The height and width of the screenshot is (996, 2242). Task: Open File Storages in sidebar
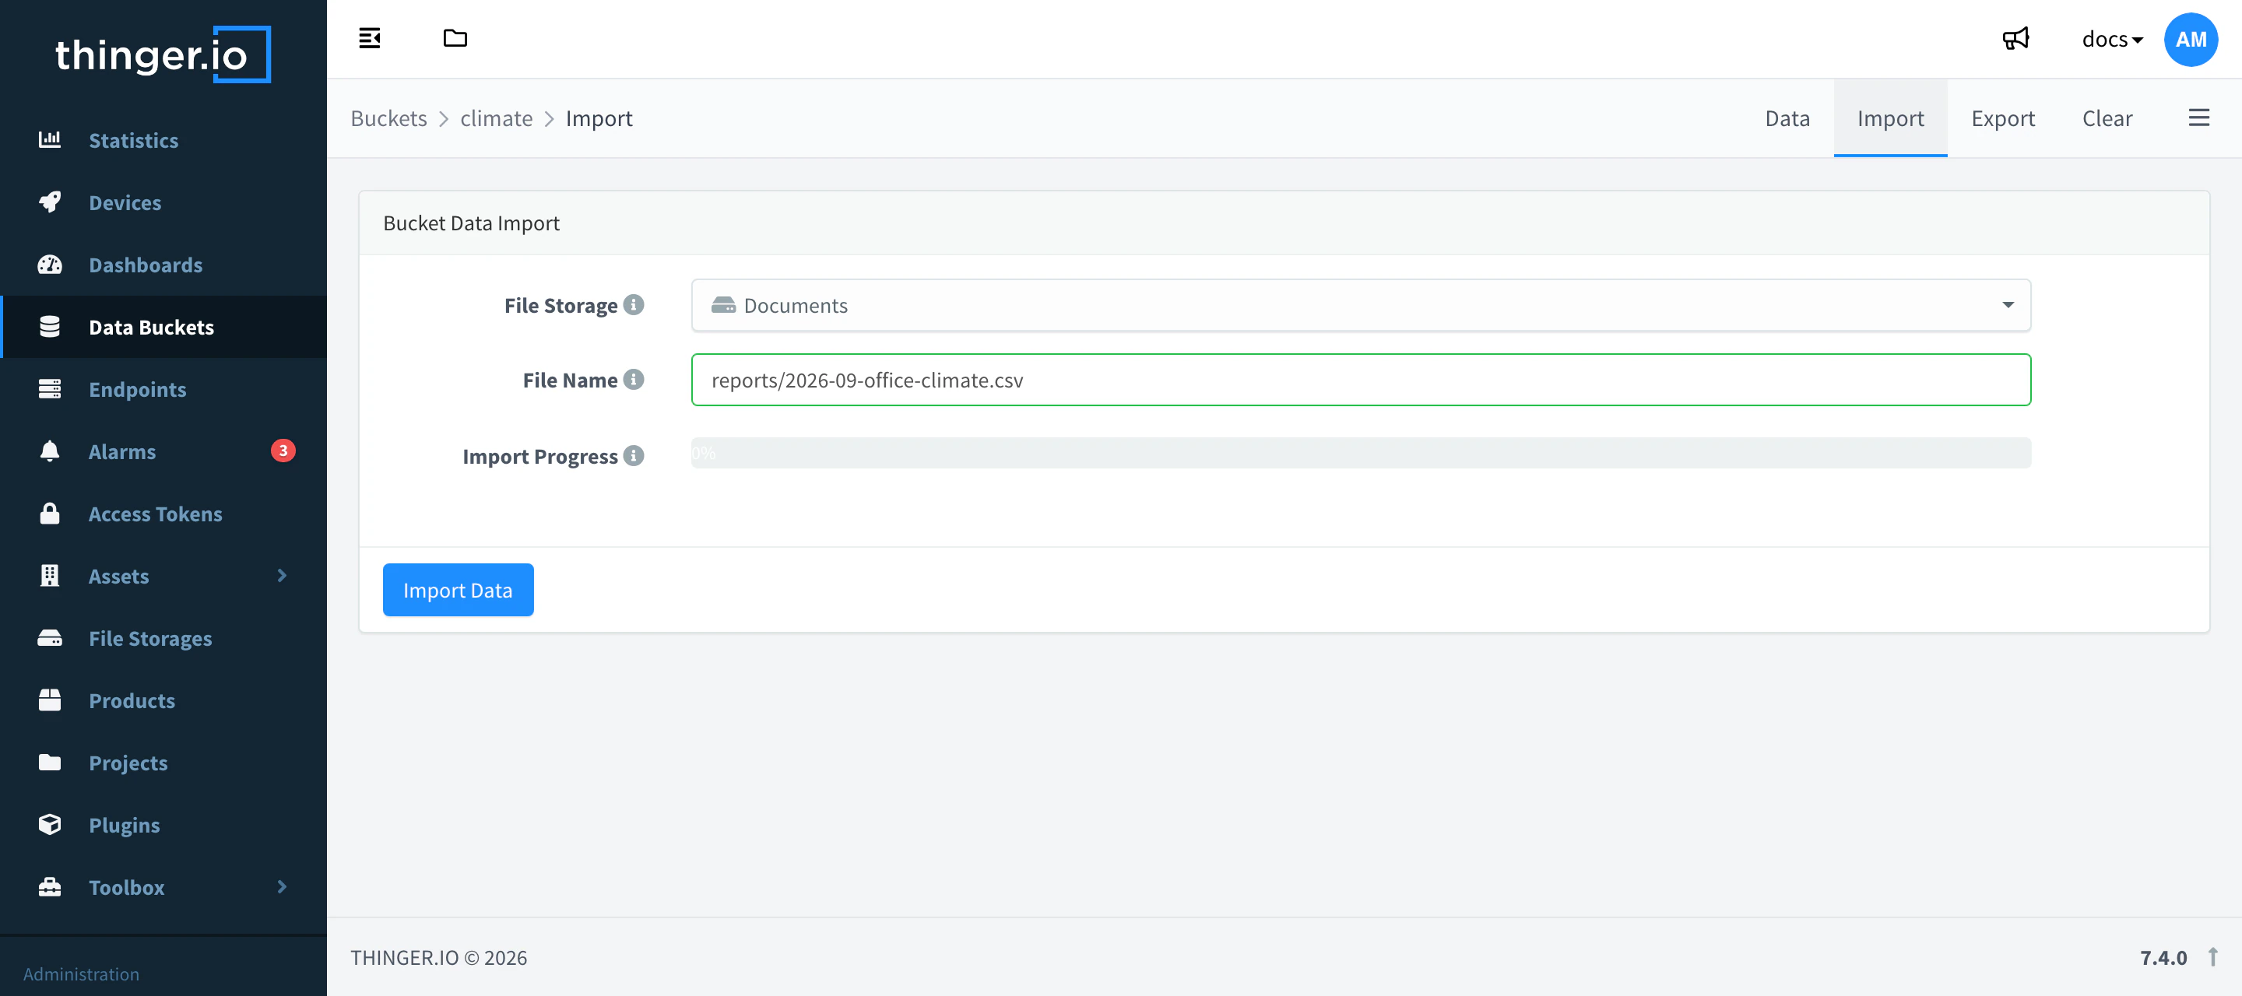click(x=163, y=637)
